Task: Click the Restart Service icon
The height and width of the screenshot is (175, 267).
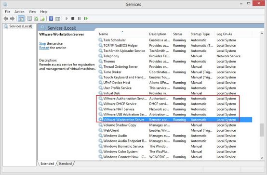Action: 86,18
